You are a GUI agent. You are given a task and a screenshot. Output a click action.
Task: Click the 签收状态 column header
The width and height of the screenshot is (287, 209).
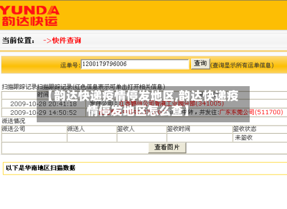(245, 129)
